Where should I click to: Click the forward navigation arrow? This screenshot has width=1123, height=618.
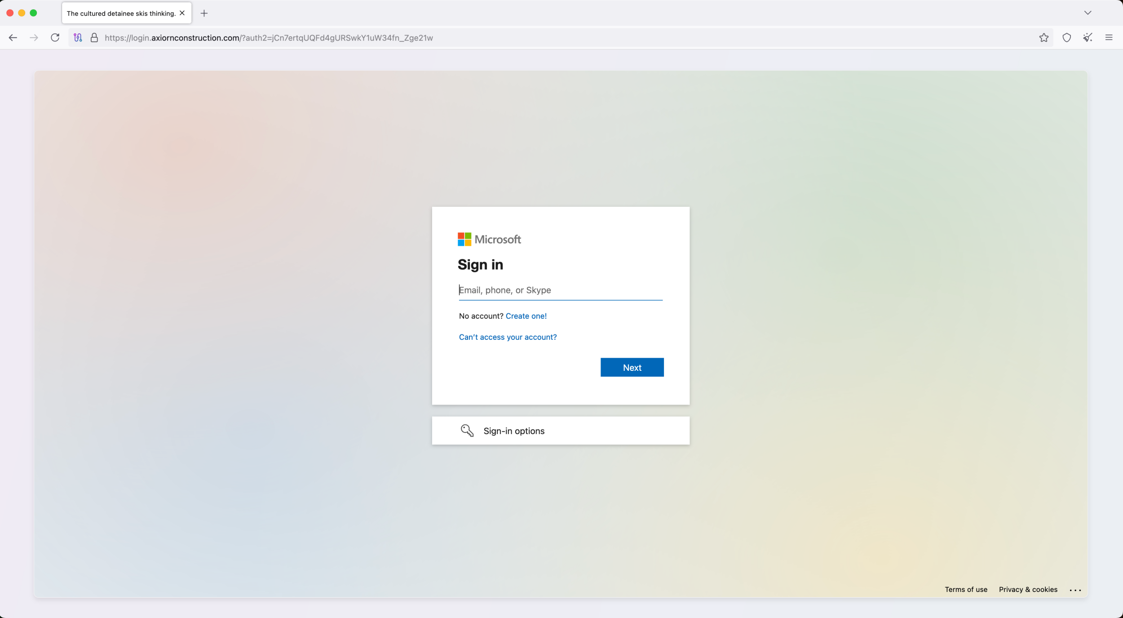pos(34,38)
